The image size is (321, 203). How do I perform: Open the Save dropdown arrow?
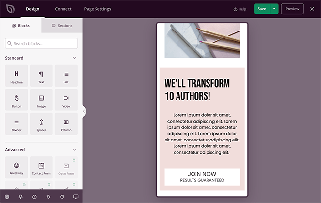coord(275,9)
